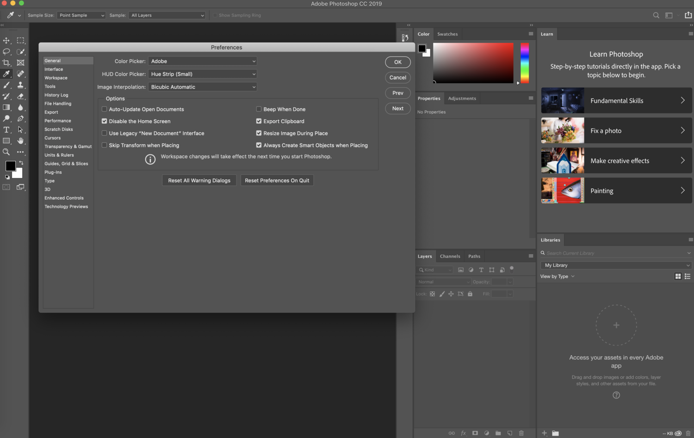Image resolution: width=694 pixels, height=438 pixels.
Task: Select the Crop tool
Action: [6, 63]
